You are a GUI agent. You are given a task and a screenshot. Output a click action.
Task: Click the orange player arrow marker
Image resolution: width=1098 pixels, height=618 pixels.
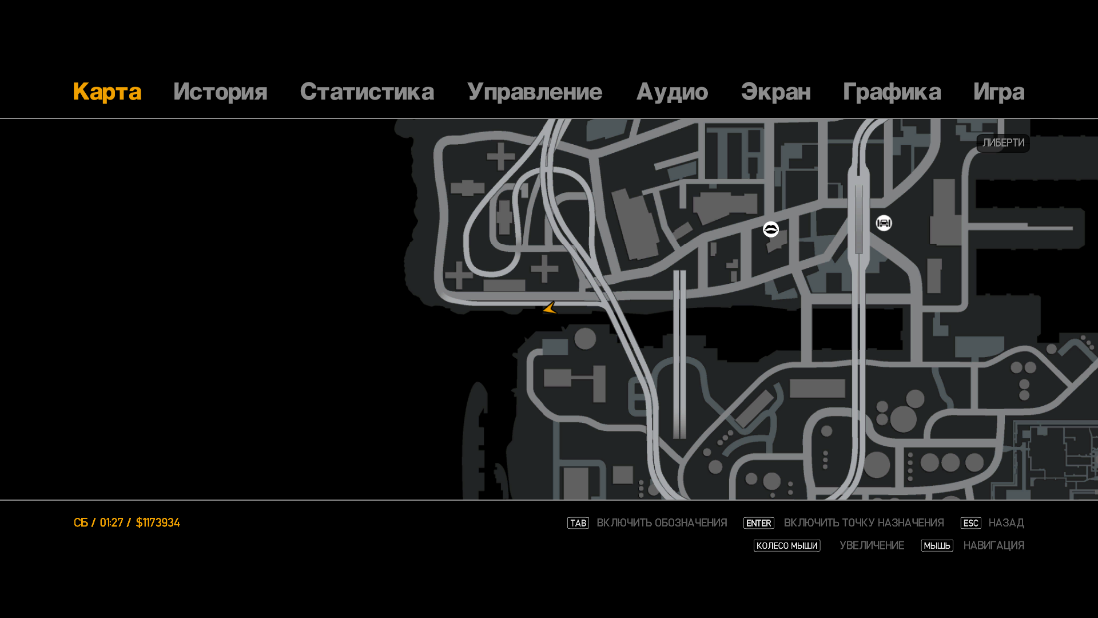tap(550, 308)
